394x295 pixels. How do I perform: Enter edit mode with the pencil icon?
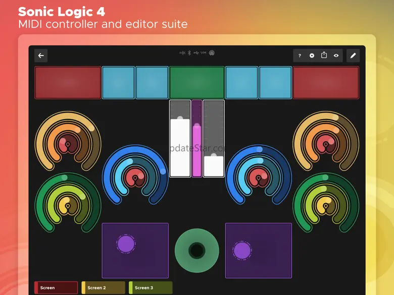[x=353, y=55]
